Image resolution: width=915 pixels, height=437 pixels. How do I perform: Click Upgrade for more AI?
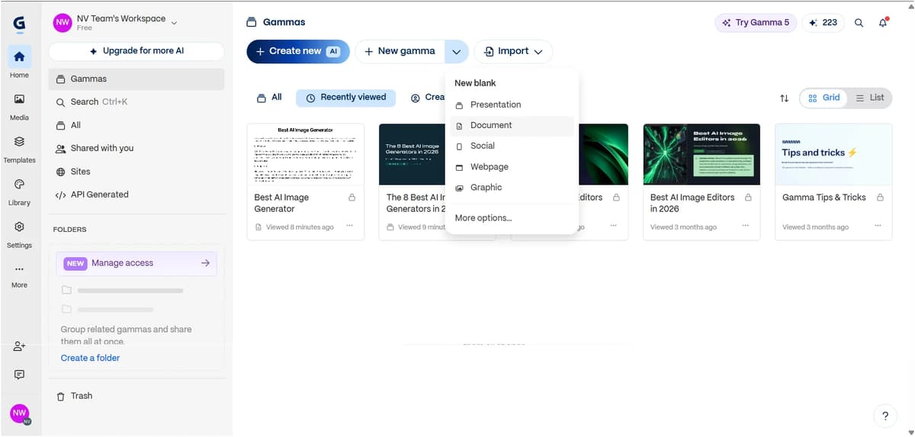pos(136,51)
